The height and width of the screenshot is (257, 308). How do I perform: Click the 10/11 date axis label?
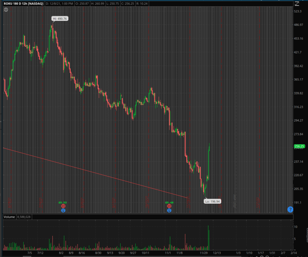pyautogui.click(x=145, y=253)
